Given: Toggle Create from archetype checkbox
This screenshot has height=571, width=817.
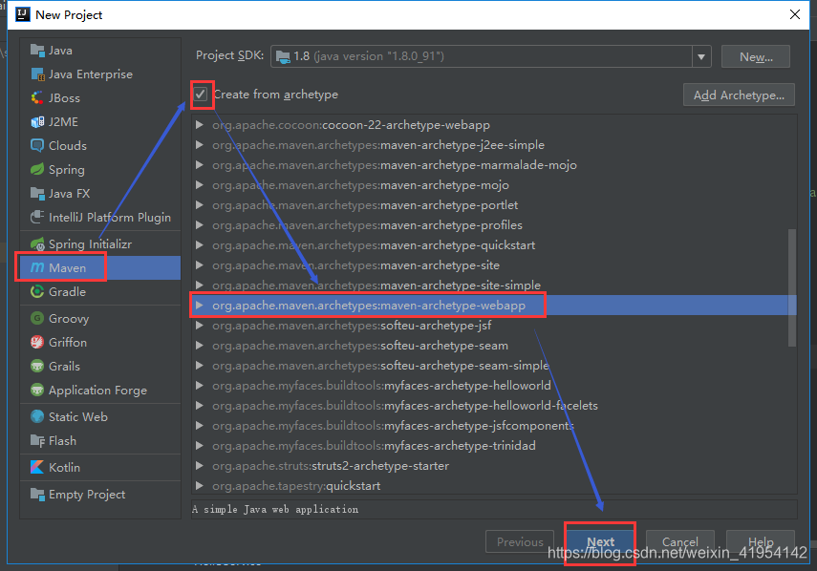Looking at the screenshot, I should point(201,95).
